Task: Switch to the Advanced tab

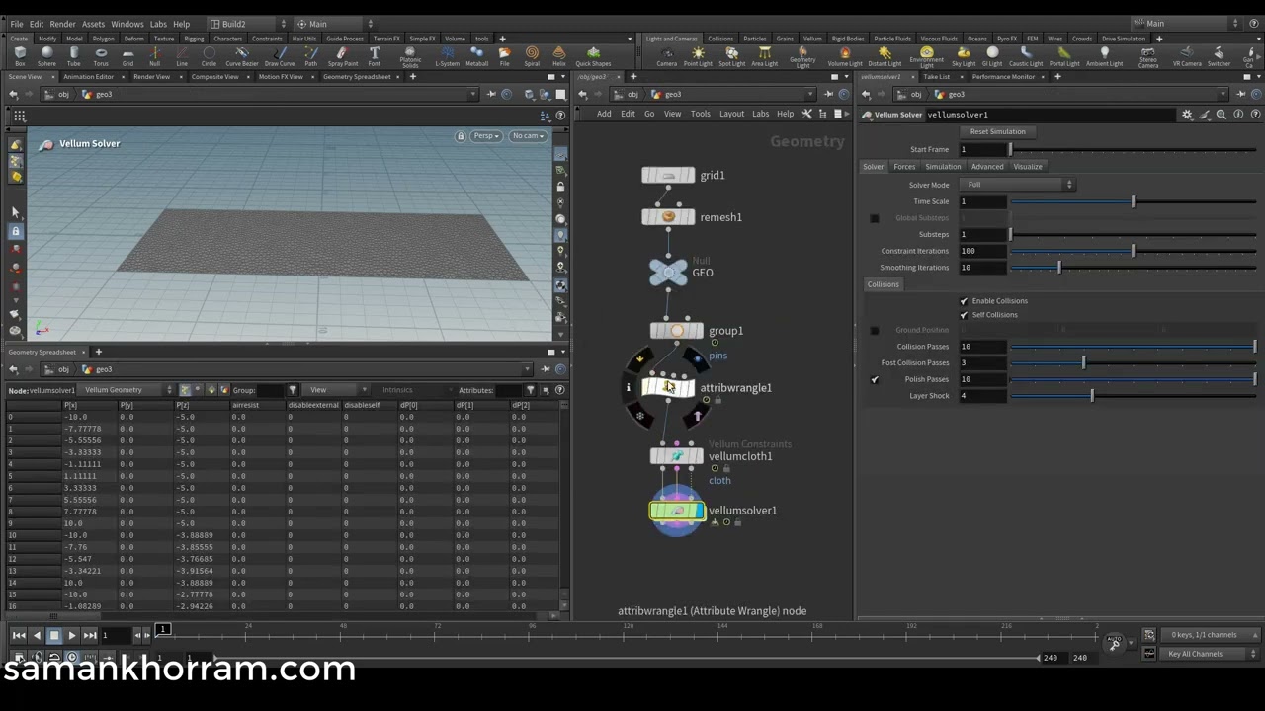Action: click(x=986, y=167)
